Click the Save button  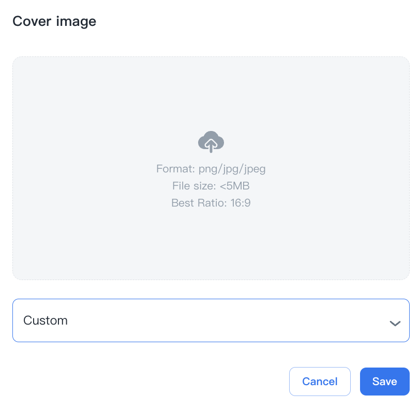[384, 382]
